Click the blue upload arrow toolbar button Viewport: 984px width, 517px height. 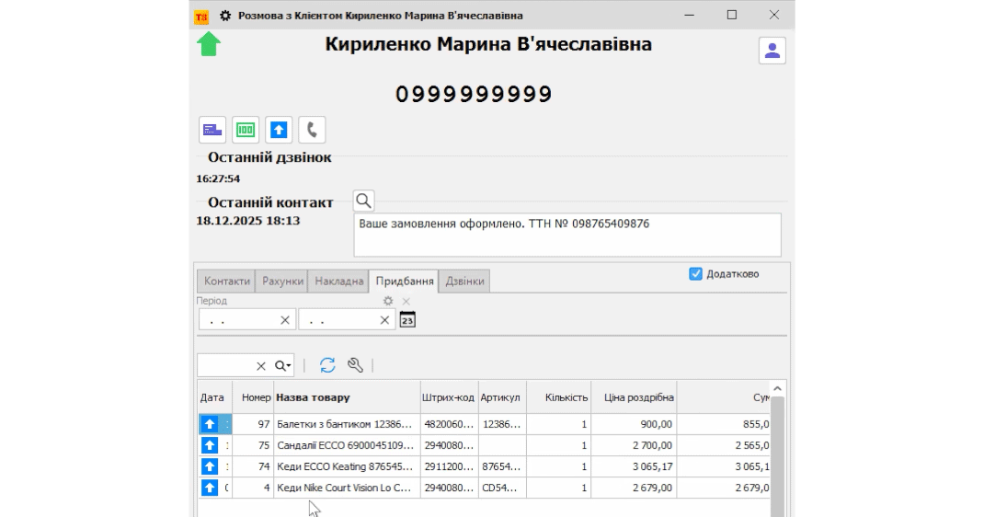click(x=279, y=130)
